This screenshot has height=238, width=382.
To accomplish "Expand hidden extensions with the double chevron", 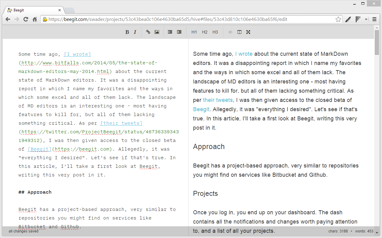I will point(366,19).
